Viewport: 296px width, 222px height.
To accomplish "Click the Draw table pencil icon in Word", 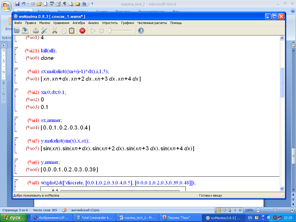I will point(58,3).
